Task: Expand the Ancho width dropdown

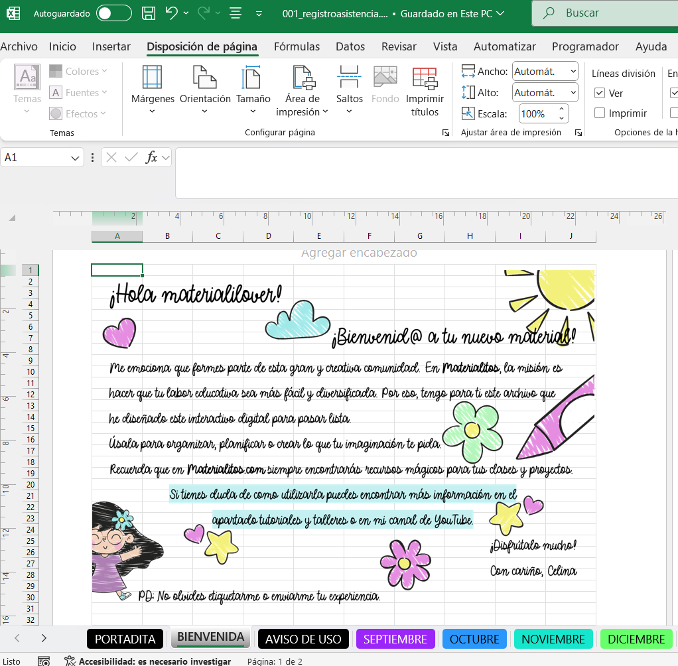Action: [573, 72]
